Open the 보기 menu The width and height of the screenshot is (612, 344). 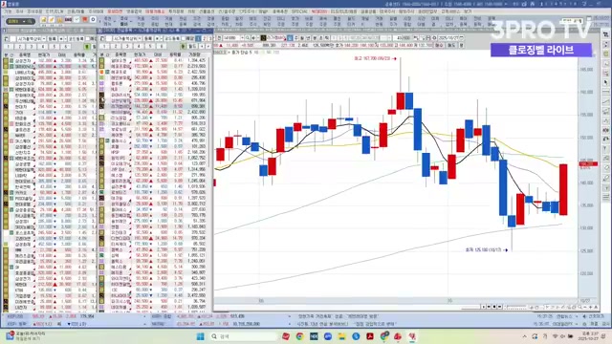click(x=468, y=11)
